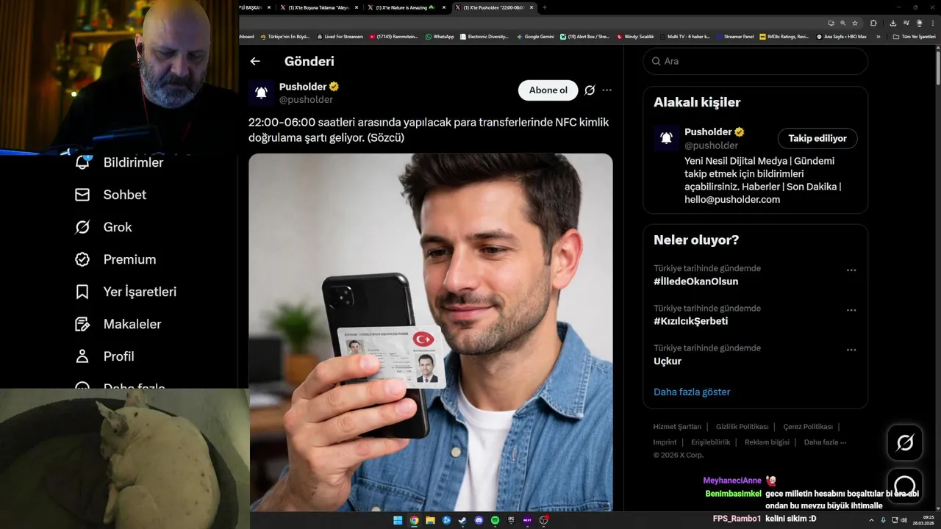Open Google Gemini bookmark
Screen dimensions: 941x529
click(535, 37)
